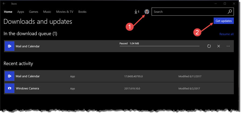Open the Music tab
This screenshot has height=115, width=242.
pos(47,12)
